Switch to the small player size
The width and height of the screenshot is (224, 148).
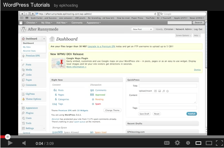click(x=198, y=143)
